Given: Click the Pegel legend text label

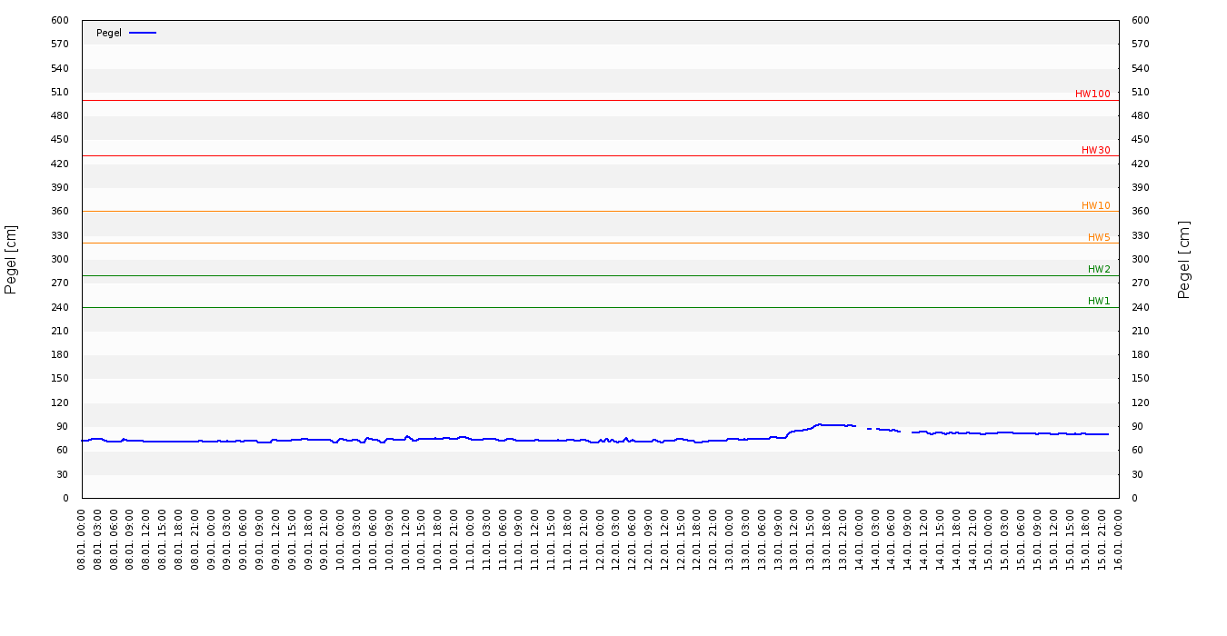Looking at the screenshot, I should tap(109, 33).
